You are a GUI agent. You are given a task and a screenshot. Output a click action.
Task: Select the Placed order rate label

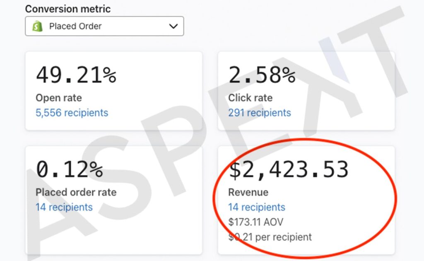click(76, 192)
